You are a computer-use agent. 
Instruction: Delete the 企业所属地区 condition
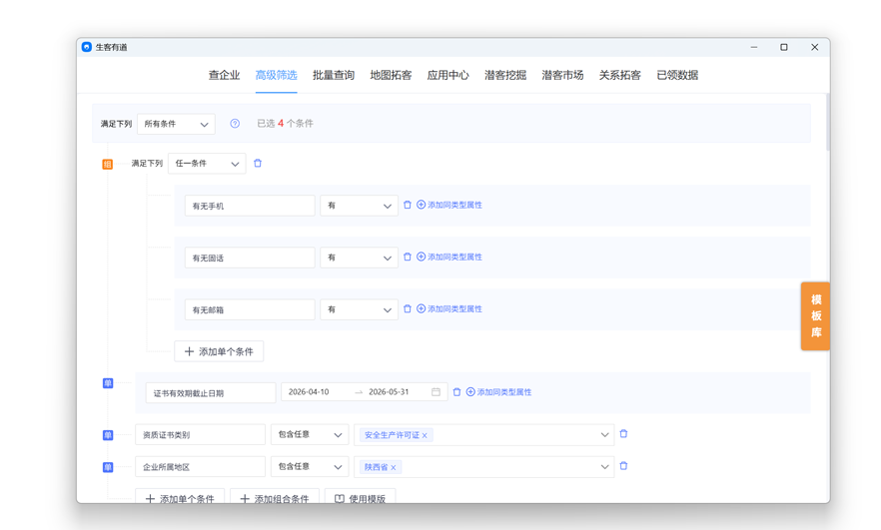point(623,466)
